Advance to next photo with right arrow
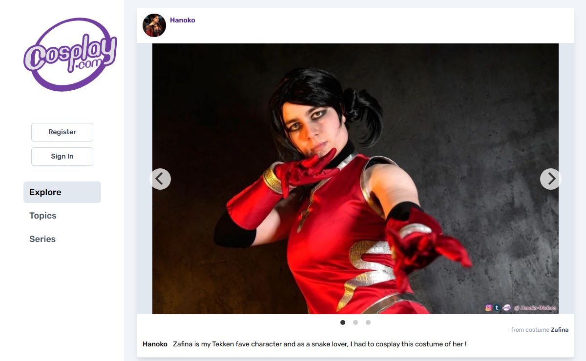 click(551, 179)
